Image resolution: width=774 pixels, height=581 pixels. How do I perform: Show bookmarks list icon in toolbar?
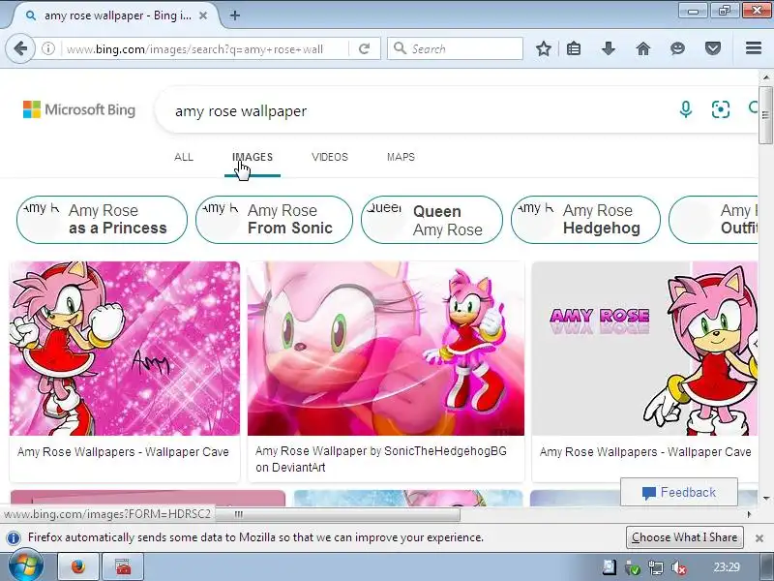coord(574,48)
